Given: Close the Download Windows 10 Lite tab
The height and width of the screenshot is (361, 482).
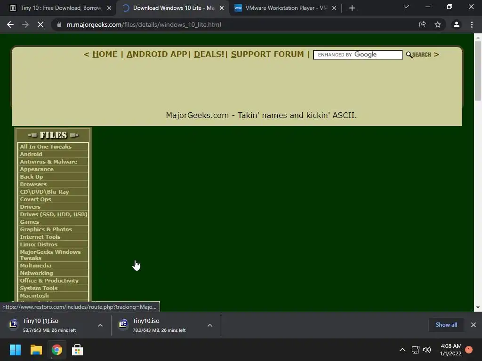Looking at the screenshot, I should click(222, 8).
